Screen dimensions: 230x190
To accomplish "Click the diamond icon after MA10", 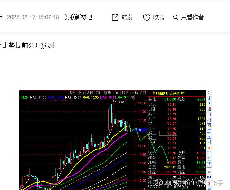I will [x=128, y=98].
